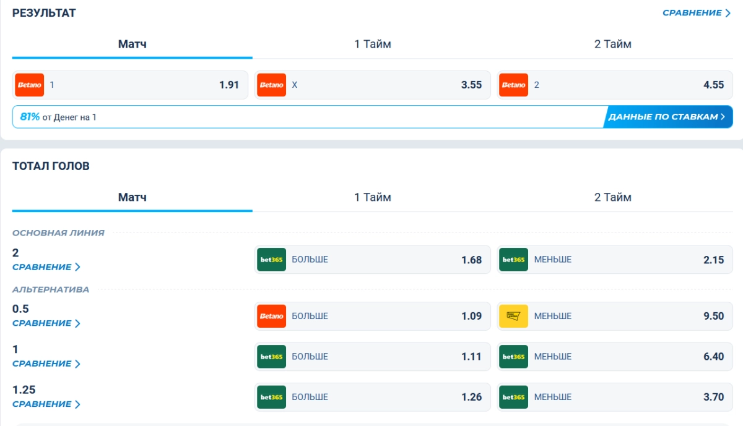Expand Сравнение under the 1.25 total line
This screenshot has height=426, width=743.
pyautogui.click(x=46, y=404)
